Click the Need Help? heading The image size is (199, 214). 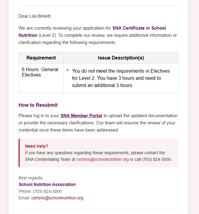pyautogui.click(x=36, y=146)
